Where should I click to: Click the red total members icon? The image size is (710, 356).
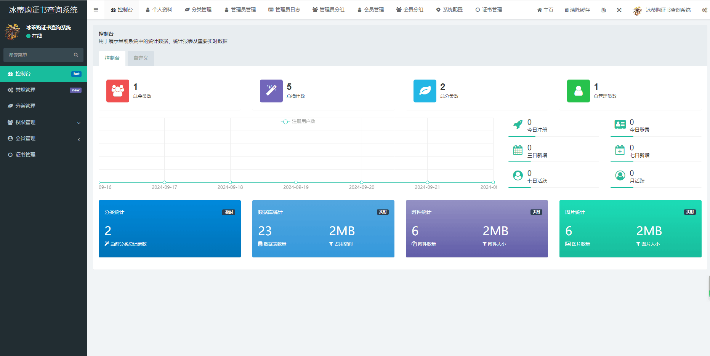pos(118,91)
